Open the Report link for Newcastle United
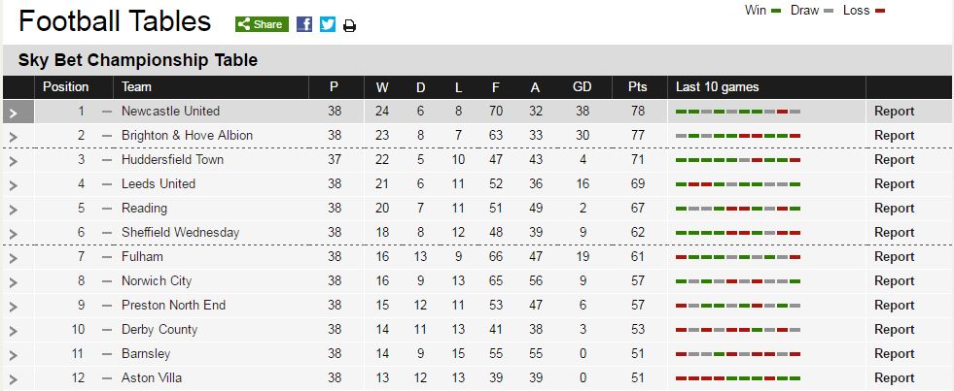 point(894,112)
